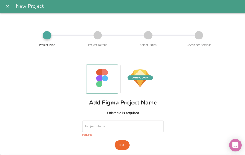
Task: Click the Select Pages step circle
Action: pyautogui.click(x=148, y=35)
